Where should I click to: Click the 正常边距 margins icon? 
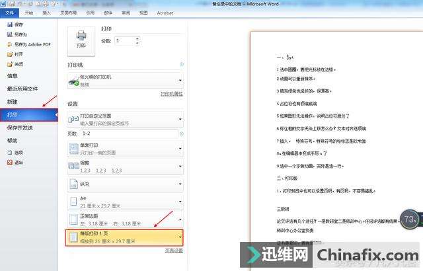[x=73, y=219]
